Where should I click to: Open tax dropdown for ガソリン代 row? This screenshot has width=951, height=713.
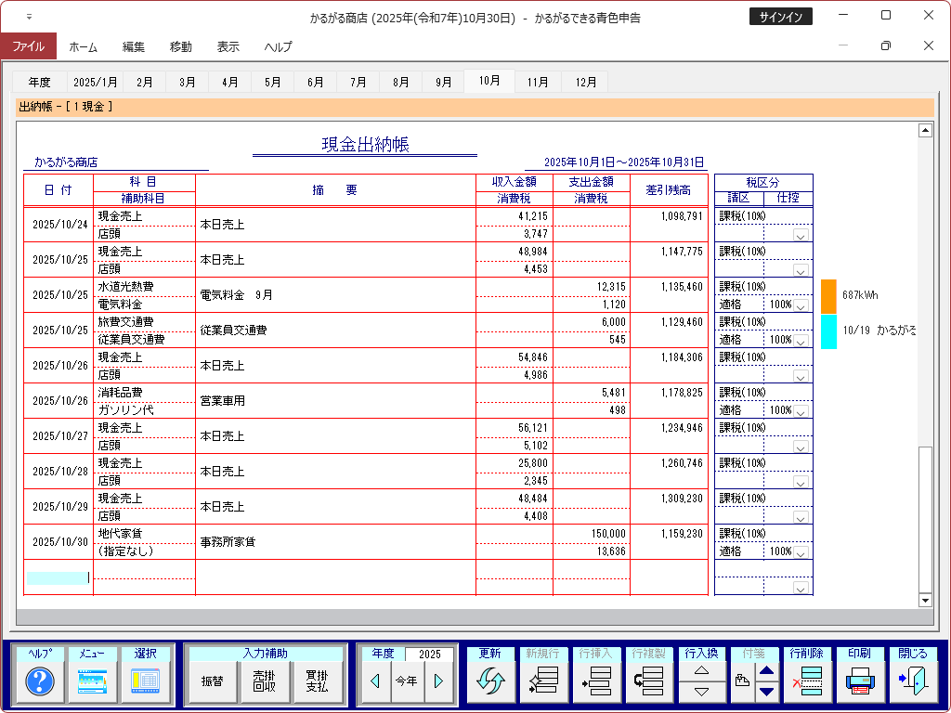pos(800,411)
